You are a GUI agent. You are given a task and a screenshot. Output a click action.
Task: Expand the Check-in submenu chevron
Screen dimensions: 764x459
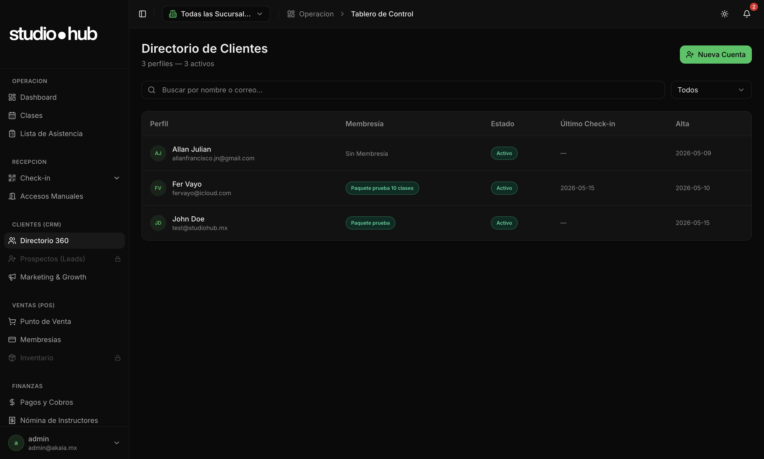tap(117, 178)
